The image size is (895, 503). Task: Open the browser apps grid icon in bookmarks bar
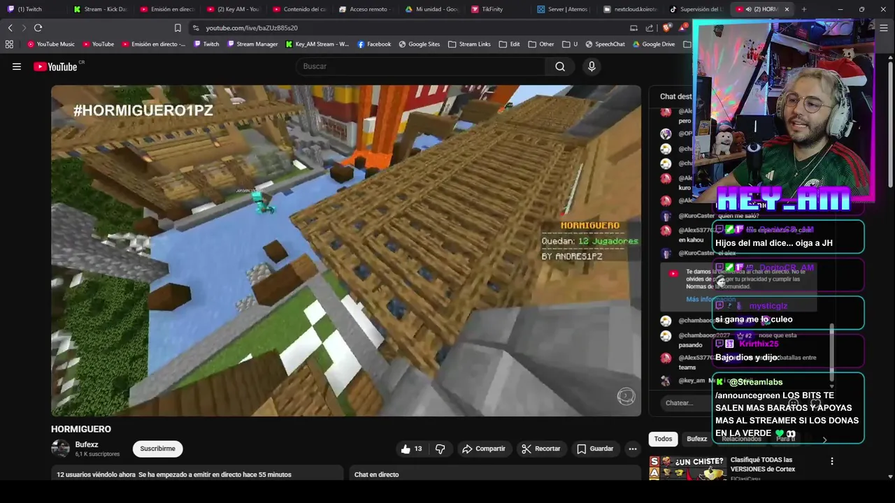click(9, 44)
